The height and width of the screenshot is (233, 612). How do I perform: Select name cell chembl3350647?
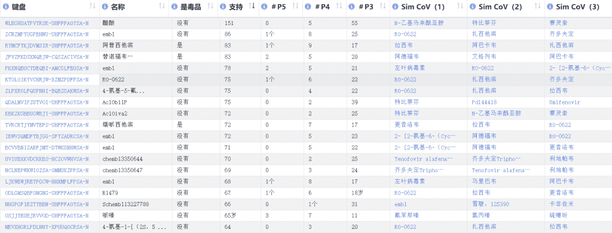coord(122,170)
